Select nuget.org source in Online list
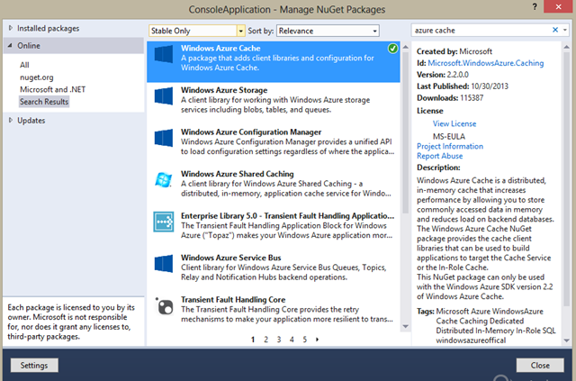Image resolution: width=576 pixels, height=381 pixels. (37, 77)
